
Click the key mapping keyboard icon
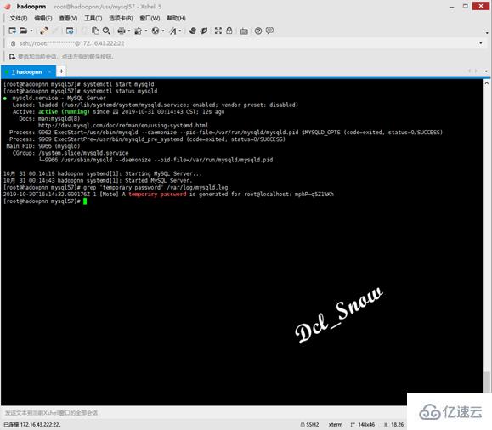click(244, 31)
